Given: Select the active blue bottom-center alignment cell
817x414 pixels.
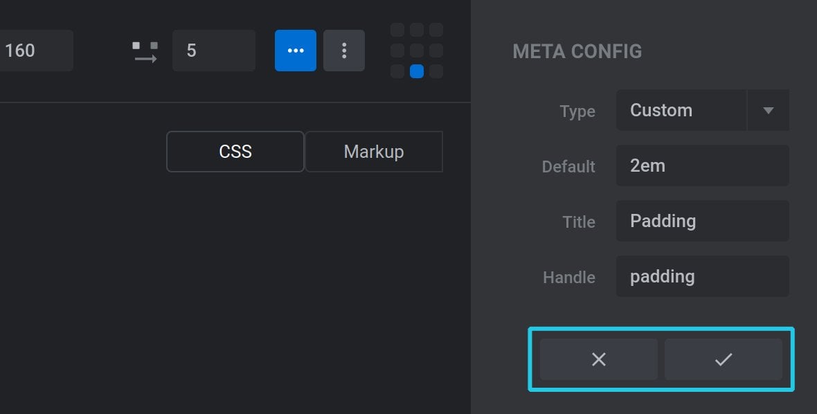Looking at the screenshot, I should (417, 71).
